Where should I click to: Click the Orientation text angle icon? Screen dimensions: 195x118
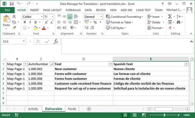[x=72, y=28]
